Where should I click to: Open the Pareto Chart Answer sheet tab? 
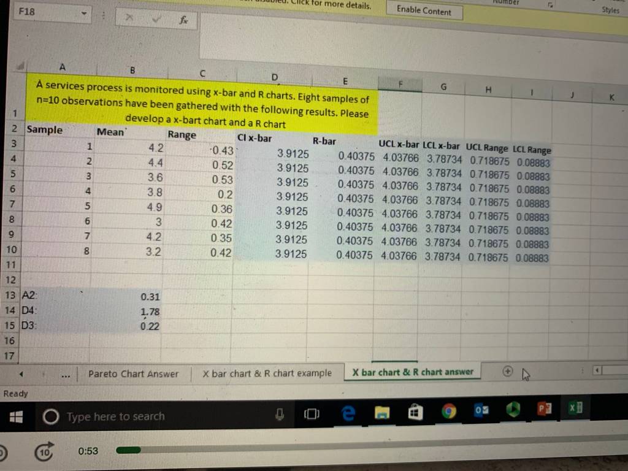pyautogui.click(x=133, y=374)
